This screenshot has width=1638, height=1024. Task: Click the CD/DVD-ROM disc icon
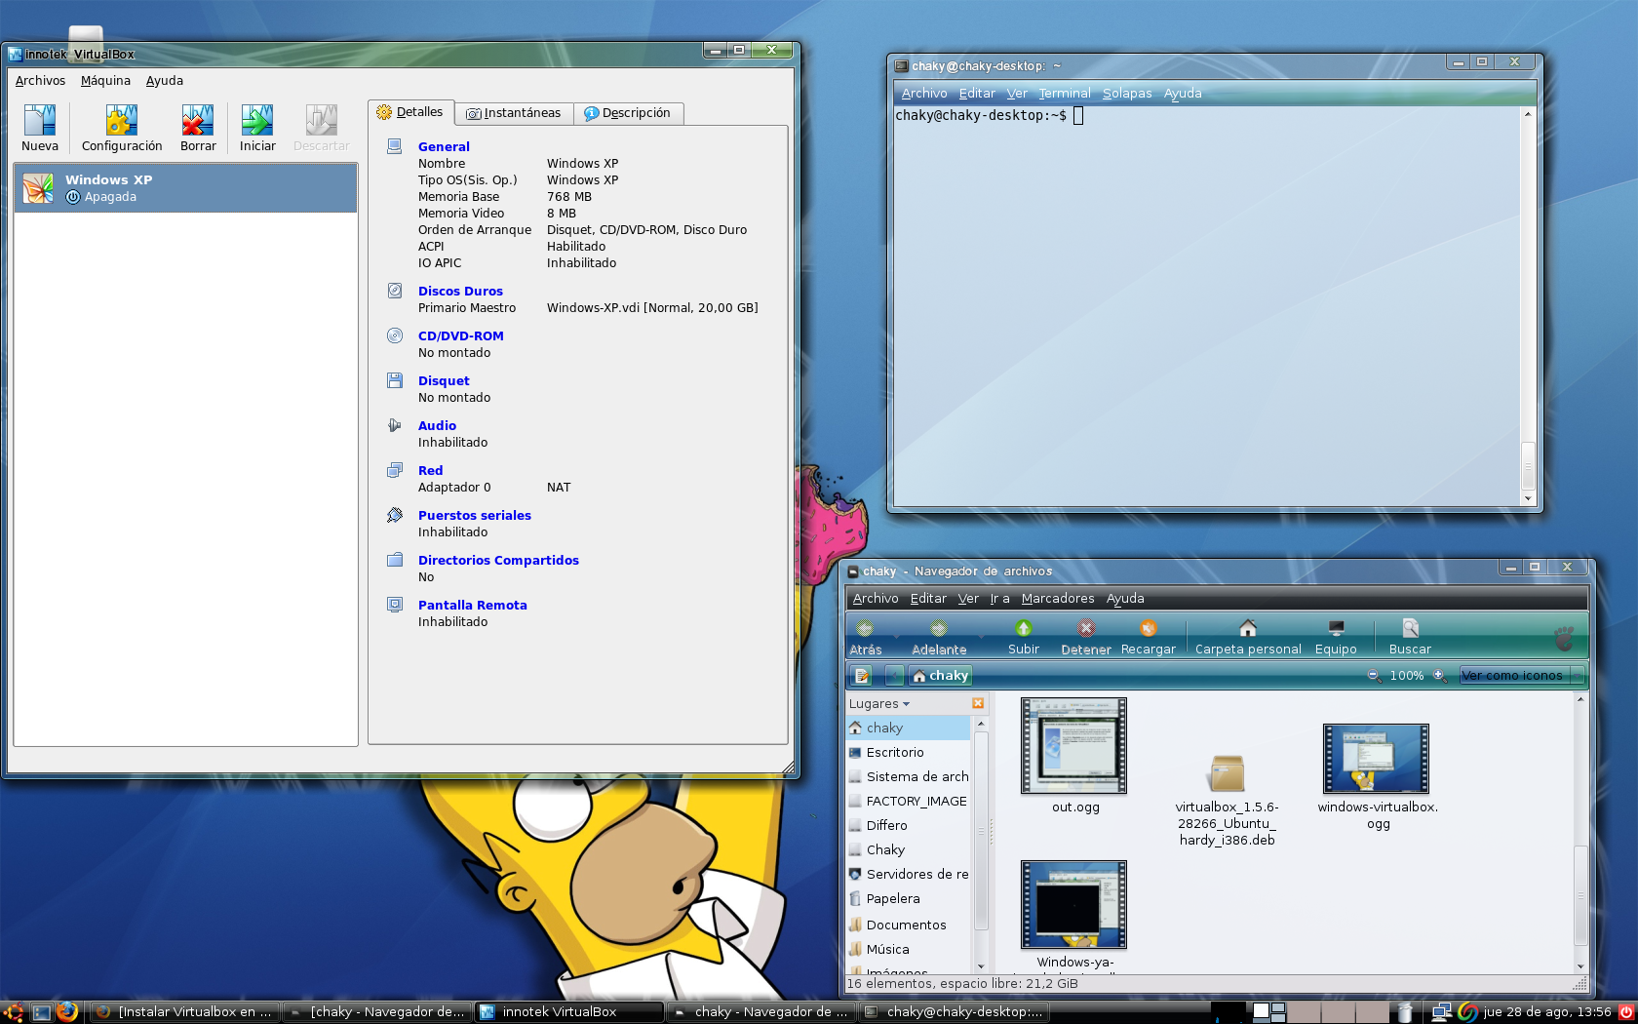tap(395, 335)
